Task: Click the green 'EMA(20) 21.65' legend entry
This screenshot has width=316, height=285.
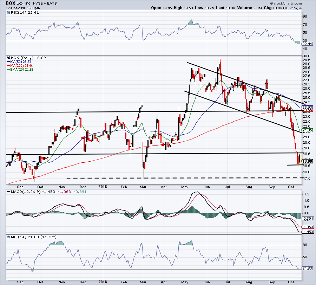Action: pos(20,69)
